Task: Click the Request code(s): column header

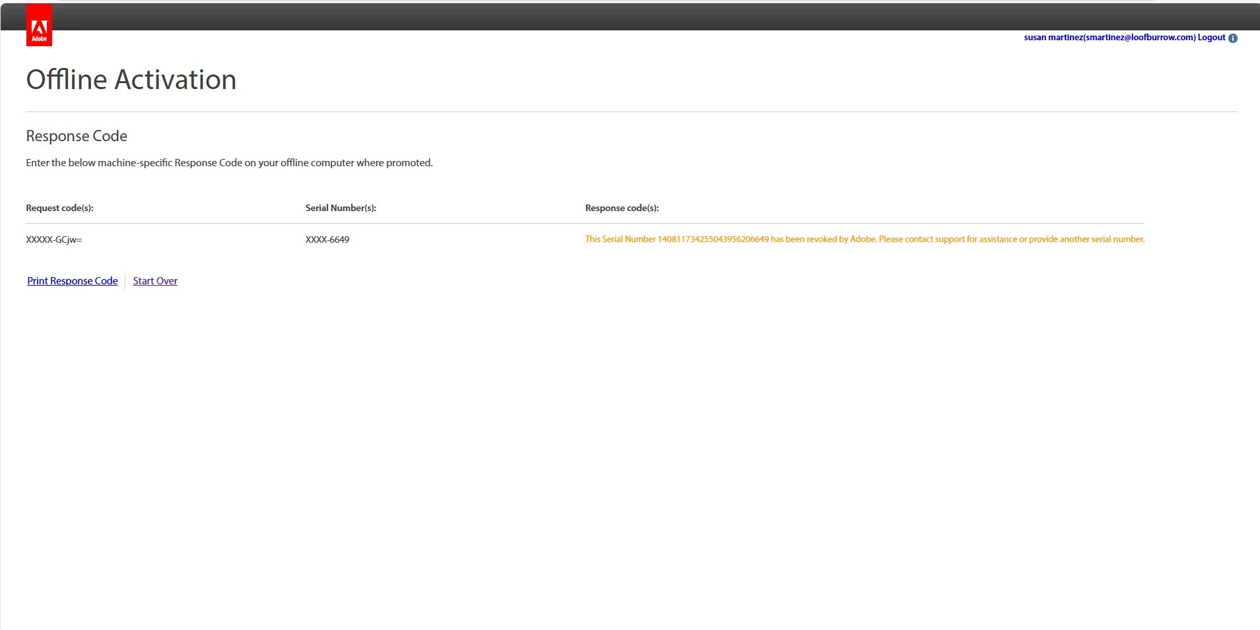Action: pyautogui.click(x=59, y=208)
